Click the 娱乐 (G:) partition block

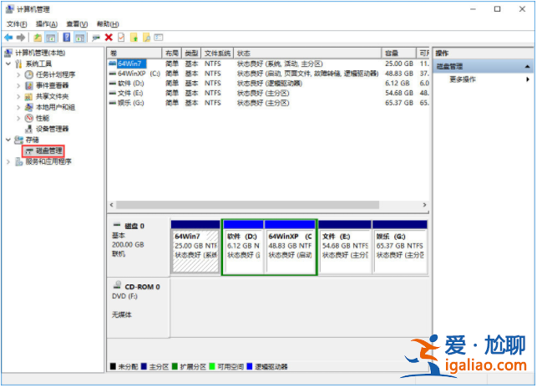(x=400, y=248)
